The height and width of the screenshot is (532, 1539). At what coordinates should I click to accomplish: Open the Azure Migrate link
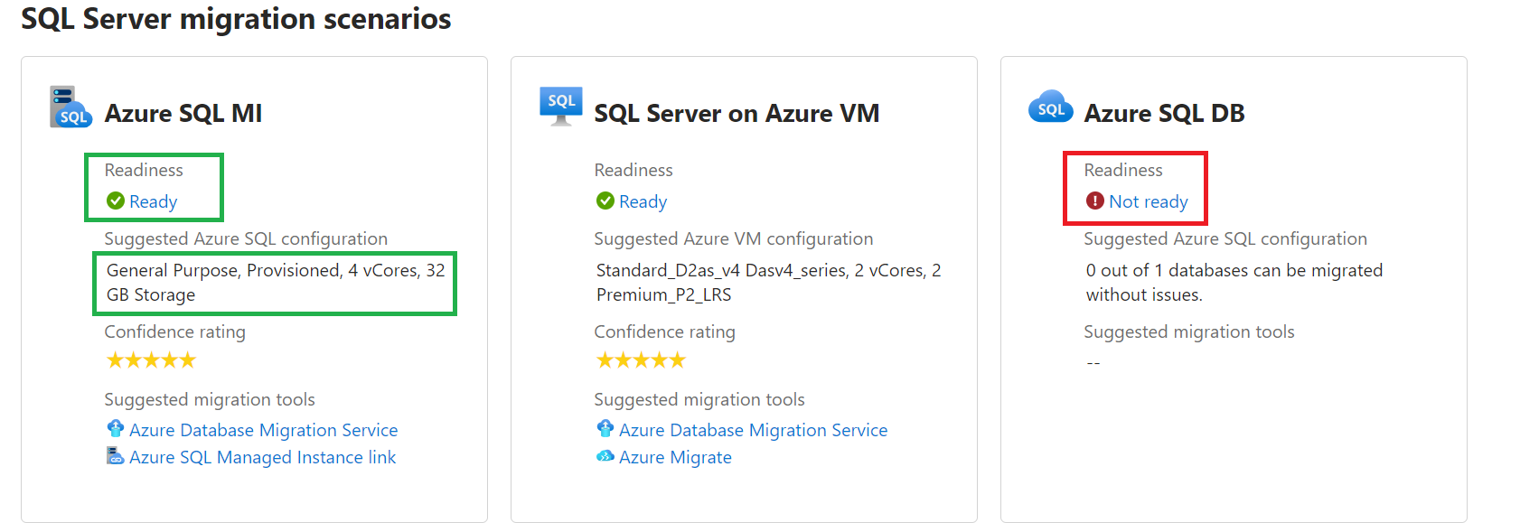[x=675, y=457]
